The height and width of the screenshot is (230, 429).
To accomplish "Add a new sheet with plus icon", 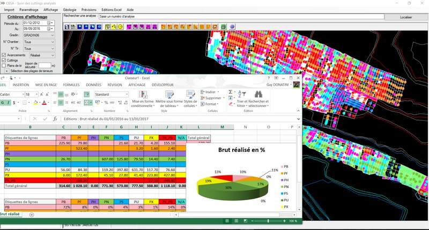I will pos(32,215).
